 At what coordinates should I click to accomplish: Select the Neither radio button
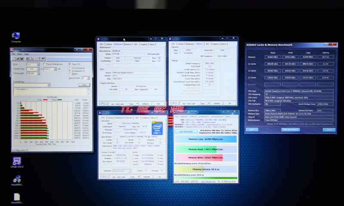pos(70,74)
